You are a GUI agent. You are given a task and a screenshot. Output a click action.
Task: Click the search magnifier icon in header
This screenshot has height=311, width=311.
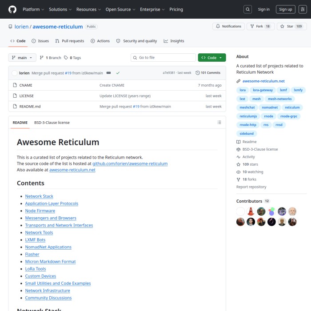pos(247,9)
